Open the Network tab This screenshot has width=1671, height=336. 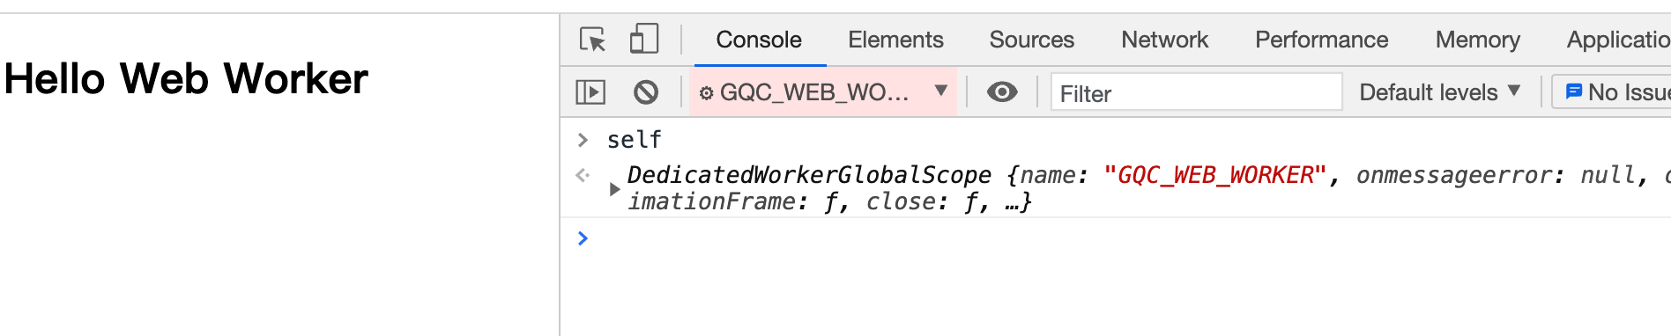coord(1164,40)
